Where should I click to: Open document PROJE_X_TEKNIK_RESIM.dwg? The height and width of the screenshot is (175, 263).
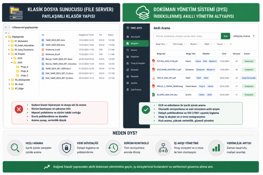point(170,86)
